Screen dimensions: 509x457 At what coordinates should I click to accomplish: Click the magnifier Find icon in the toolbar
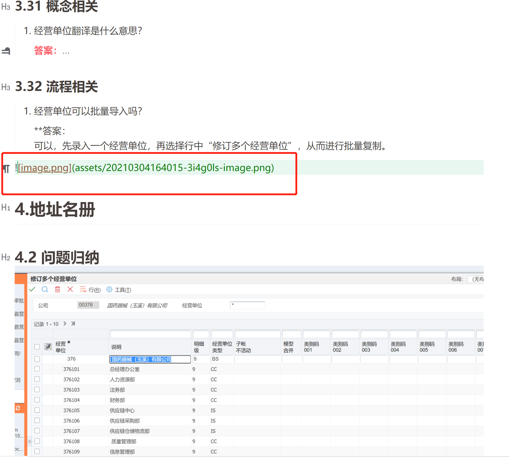coord(45,290)
